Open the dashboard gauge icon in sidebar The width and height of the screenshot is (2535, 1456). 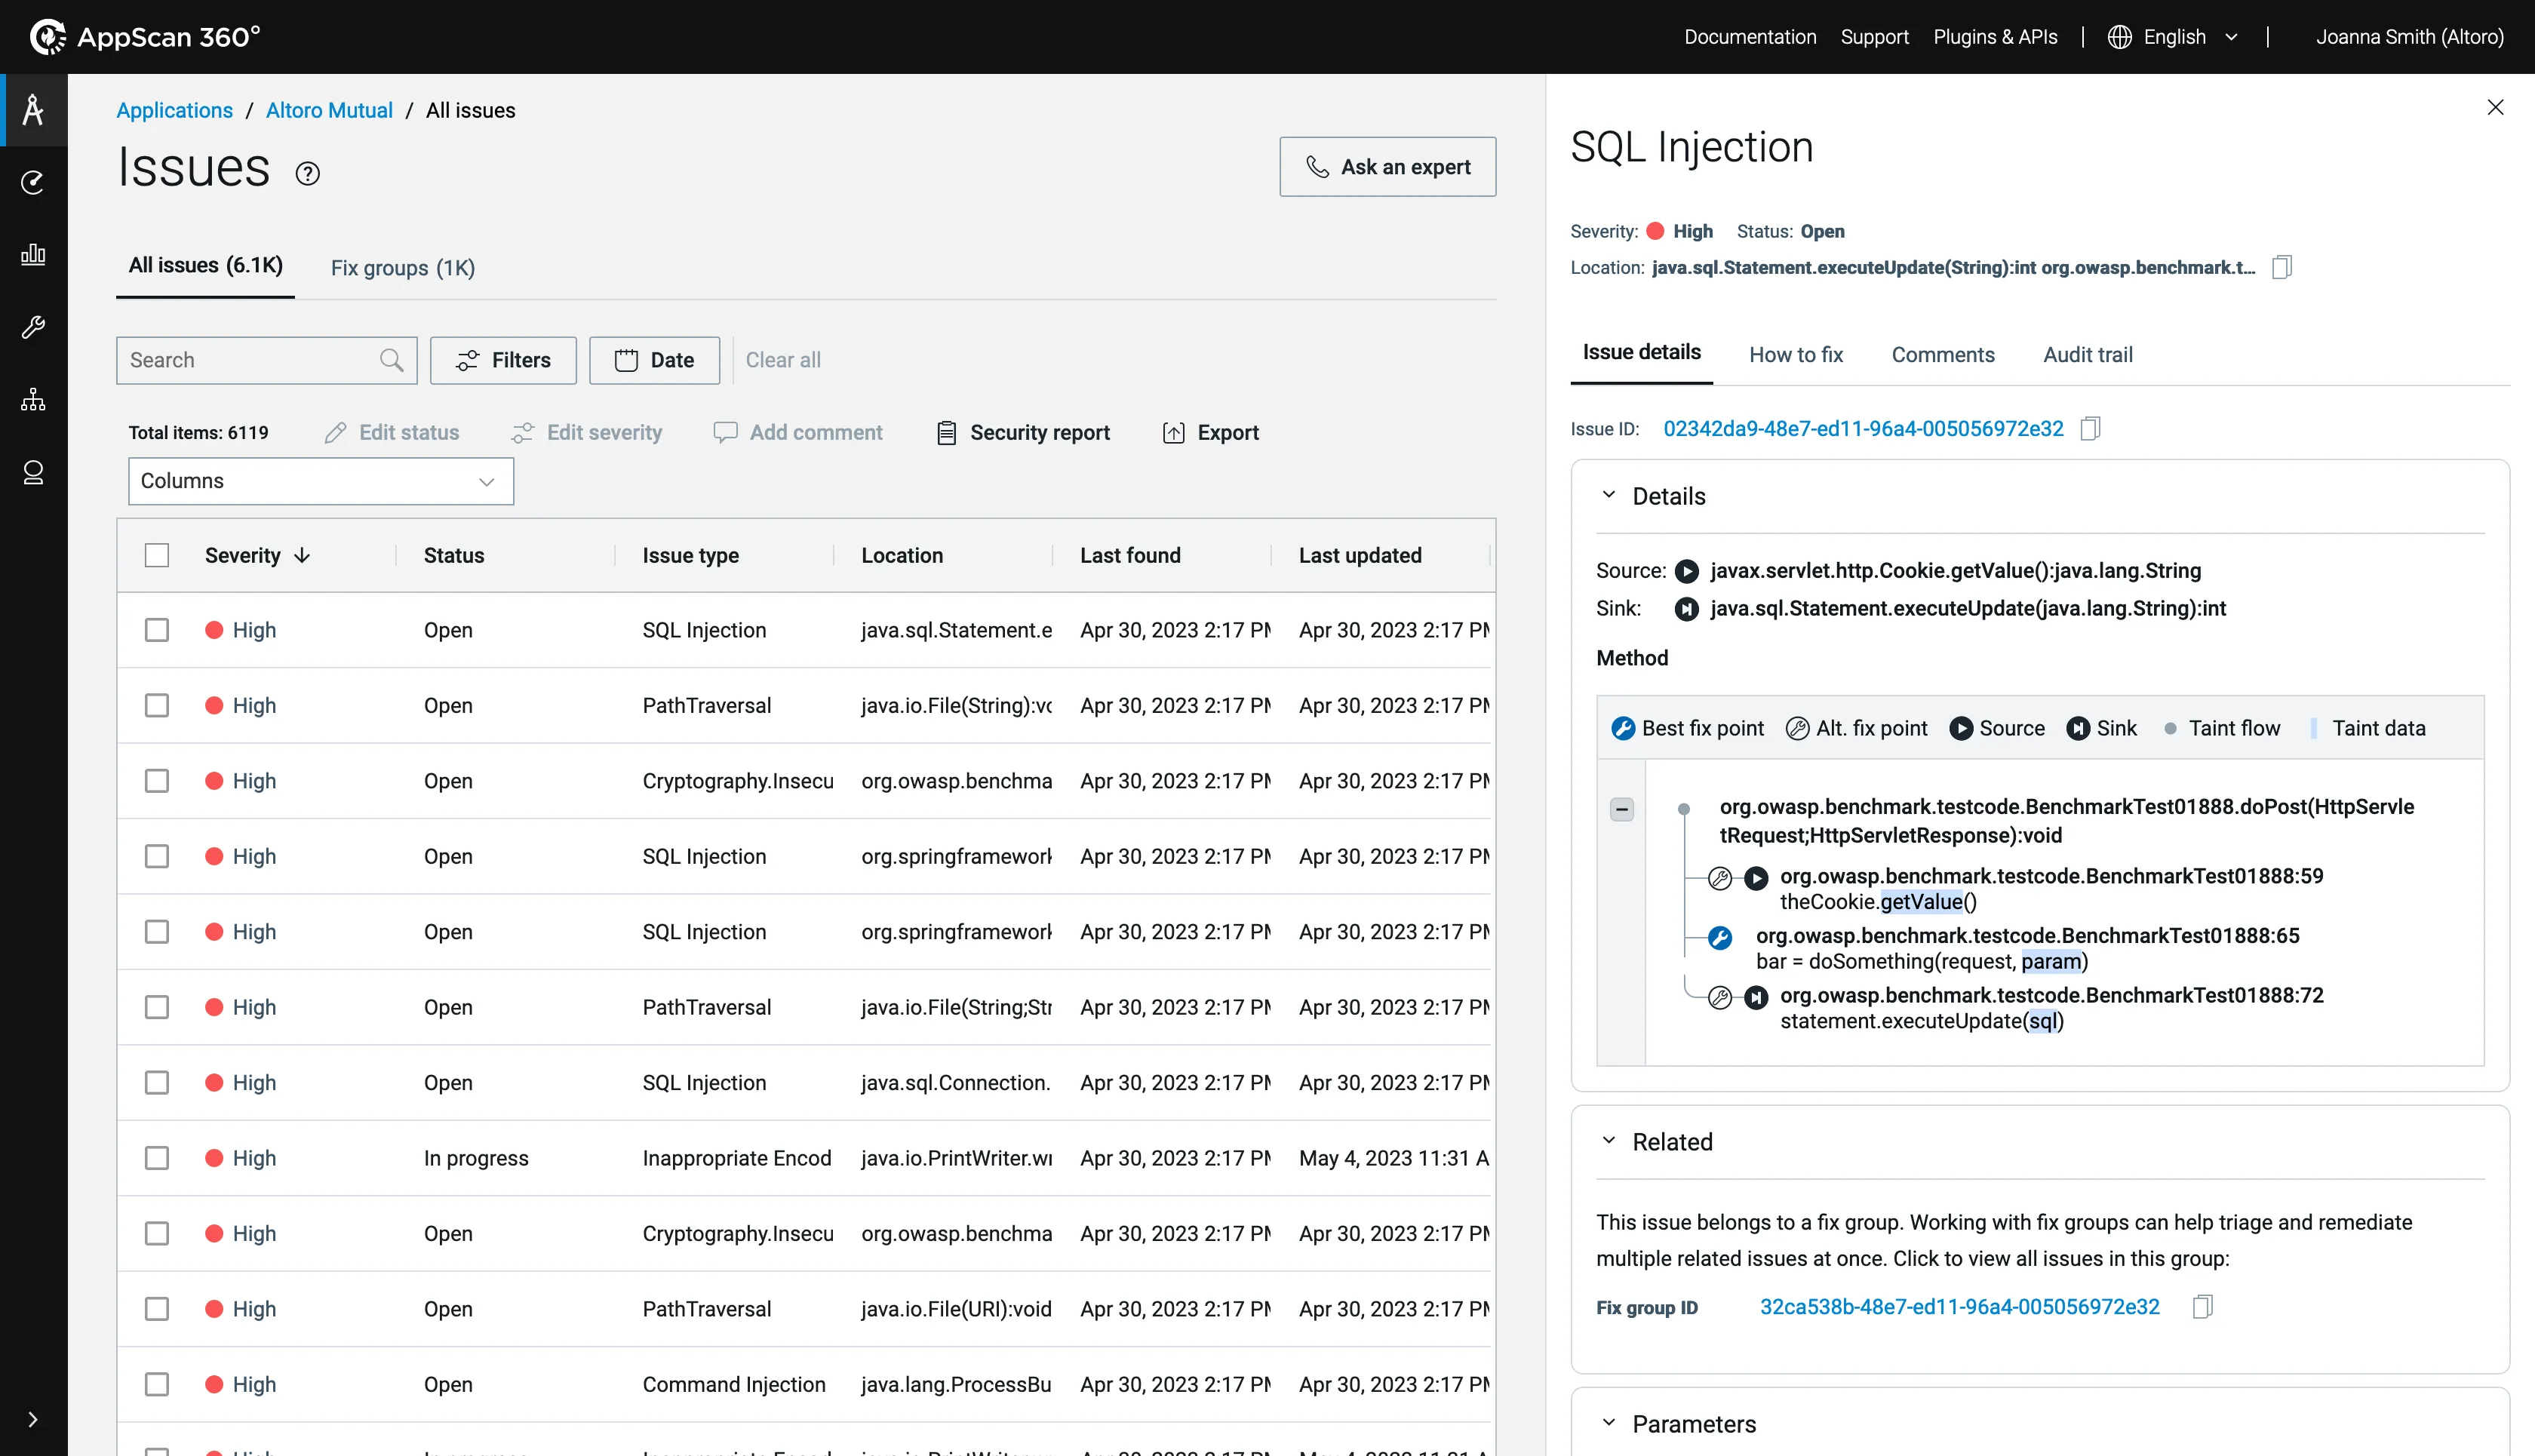coord(33,182)
